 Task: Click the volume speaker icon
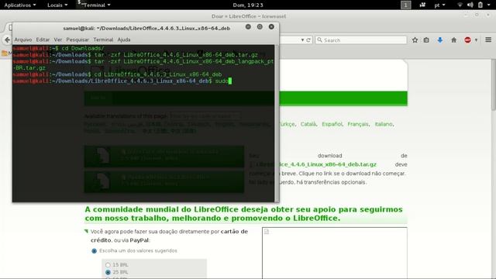click(x=470, y=5)
